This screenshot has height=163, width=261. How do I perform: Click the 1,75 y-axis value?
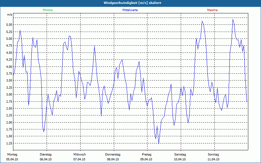pos(9,129)
